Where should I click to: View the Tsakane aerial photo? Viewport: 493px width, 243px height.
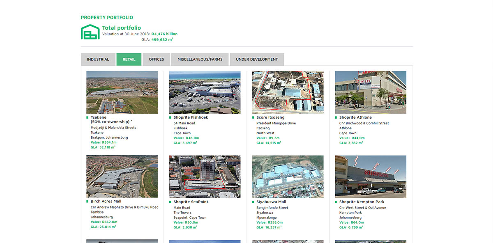click(122, 92)
